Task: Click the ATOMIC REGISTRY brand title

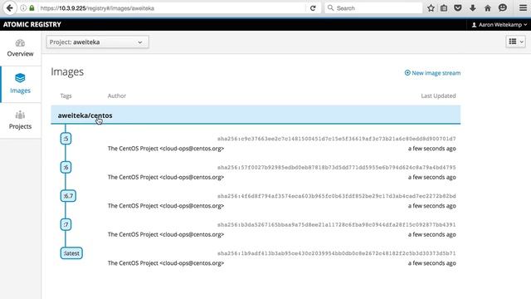Action: (x=32, y=24)
